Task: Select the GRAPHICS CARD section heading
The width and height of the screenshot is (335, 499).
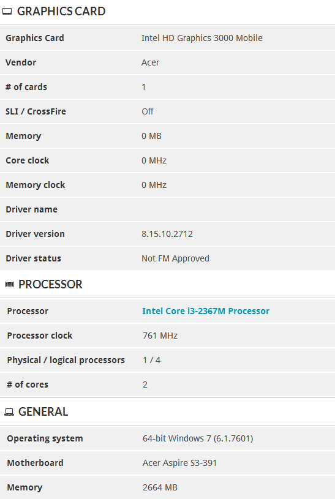Action: (61, 12)
